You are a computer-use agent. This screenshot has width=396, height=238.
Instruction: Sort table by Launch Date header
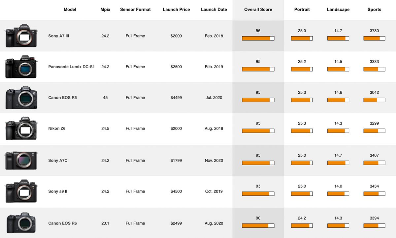tap(214, 10)
